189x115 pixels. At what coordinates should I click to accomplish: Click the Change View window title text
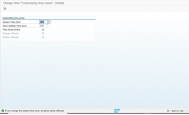click(x=34, y=3)
